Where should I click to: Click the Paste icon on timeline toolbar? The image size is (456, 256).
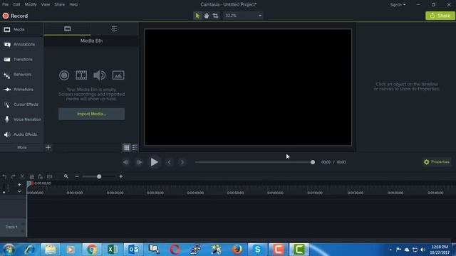coord(41,176)
